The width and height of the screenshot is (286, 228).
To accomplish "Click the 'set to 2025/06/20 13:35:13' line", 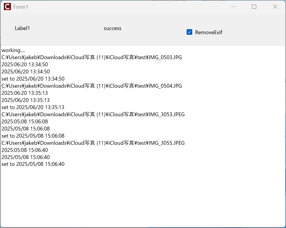I will tap(33, 107).
